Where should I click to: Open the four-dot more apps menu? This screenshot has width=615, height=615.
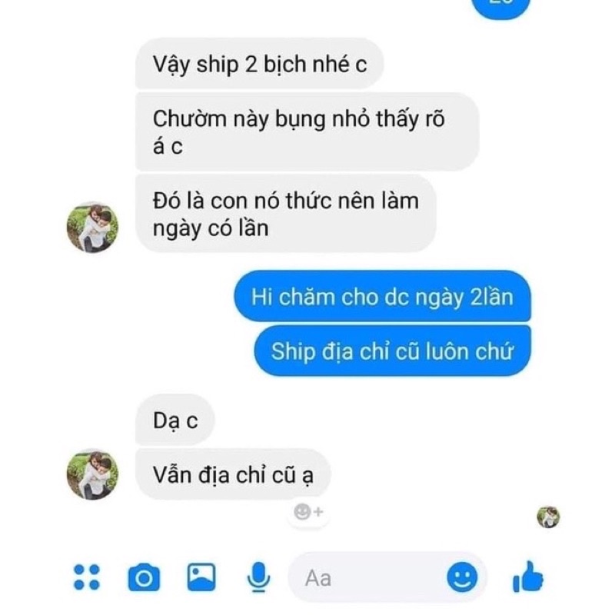[87, 577]
